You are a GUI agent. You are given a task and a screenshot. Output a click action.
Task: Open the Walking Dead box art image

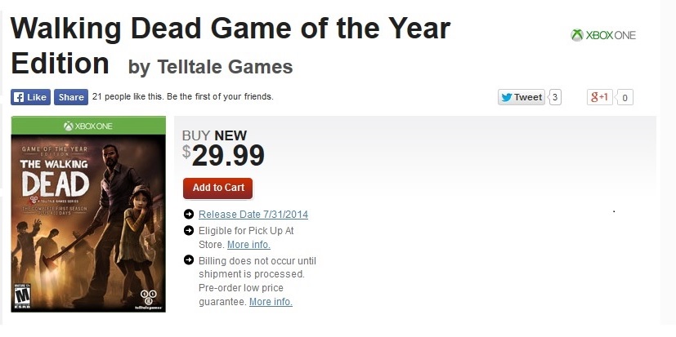pos(88,220)
